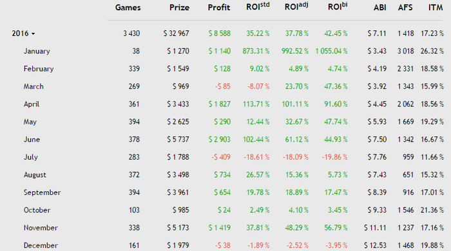Sort by AFS column header

coord(405,8)
